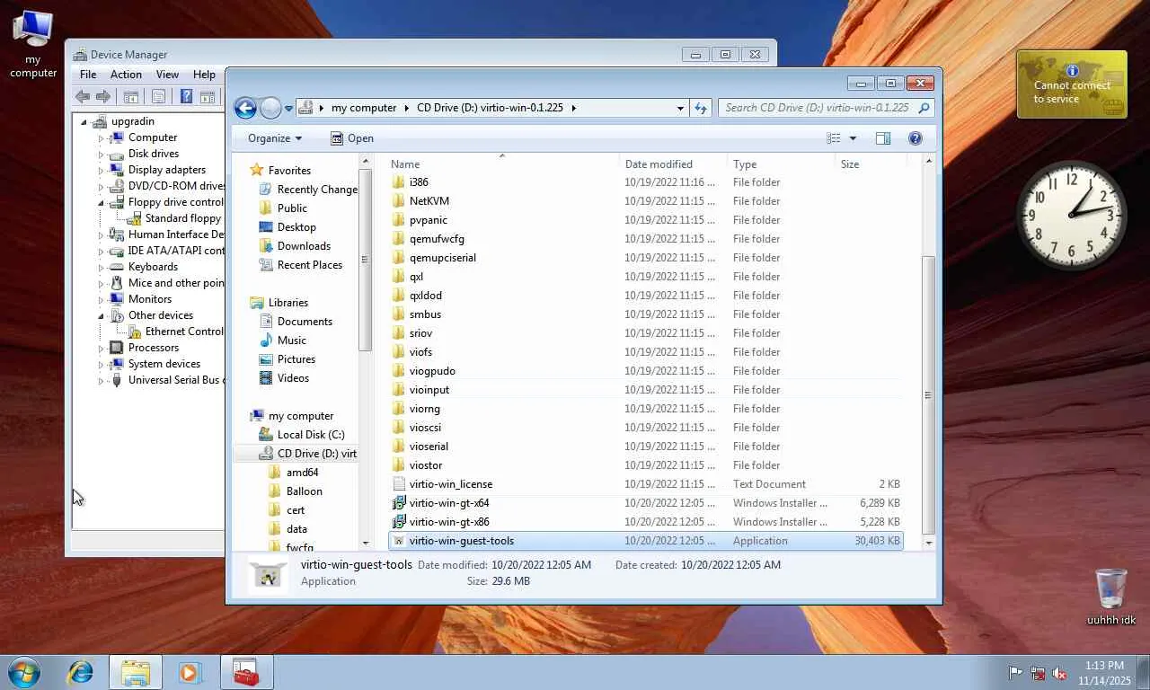
Task: Toggle the action pane icon in Device Manager toolbar
Action: pyautogui.click(x=208, y=97)
